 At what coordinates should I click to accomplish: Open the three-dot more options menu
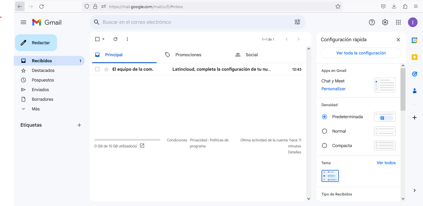click(x=127, y=39)
